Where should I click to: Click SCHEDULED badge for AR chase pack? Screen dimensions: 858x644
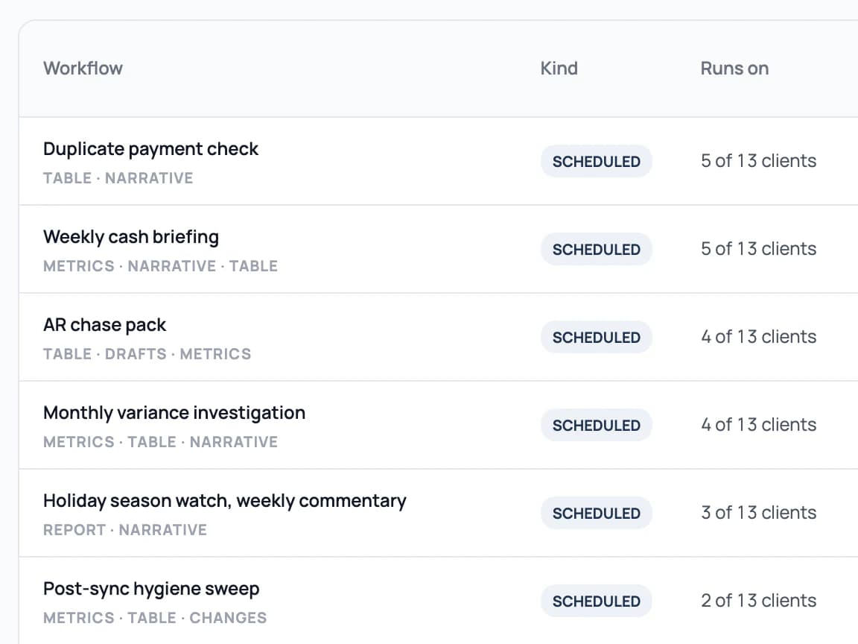tap(597, 338)
